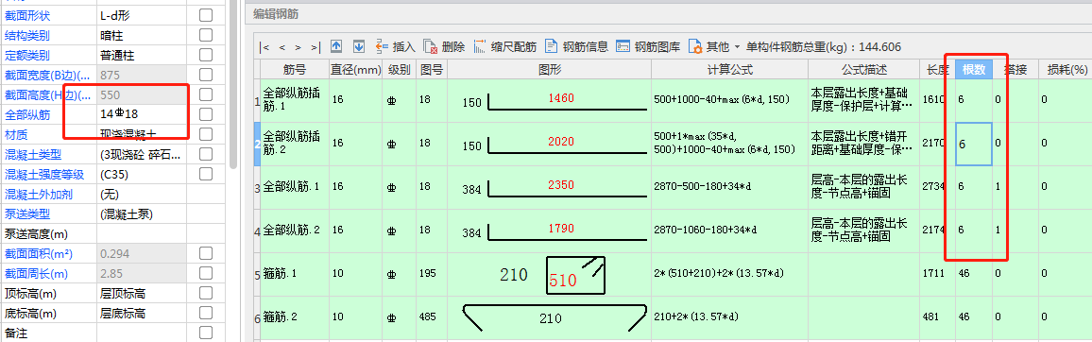Screen dimensions: 1092x342
Task: Click the 删除 delete row button
Action: pos(444,46)
